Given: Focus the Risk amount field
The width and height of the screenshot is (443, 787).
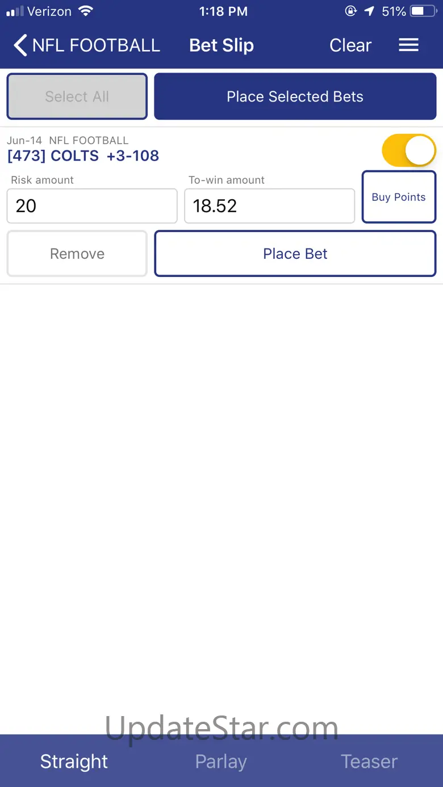Looking at the screenshot, I should tap(92, 206).
